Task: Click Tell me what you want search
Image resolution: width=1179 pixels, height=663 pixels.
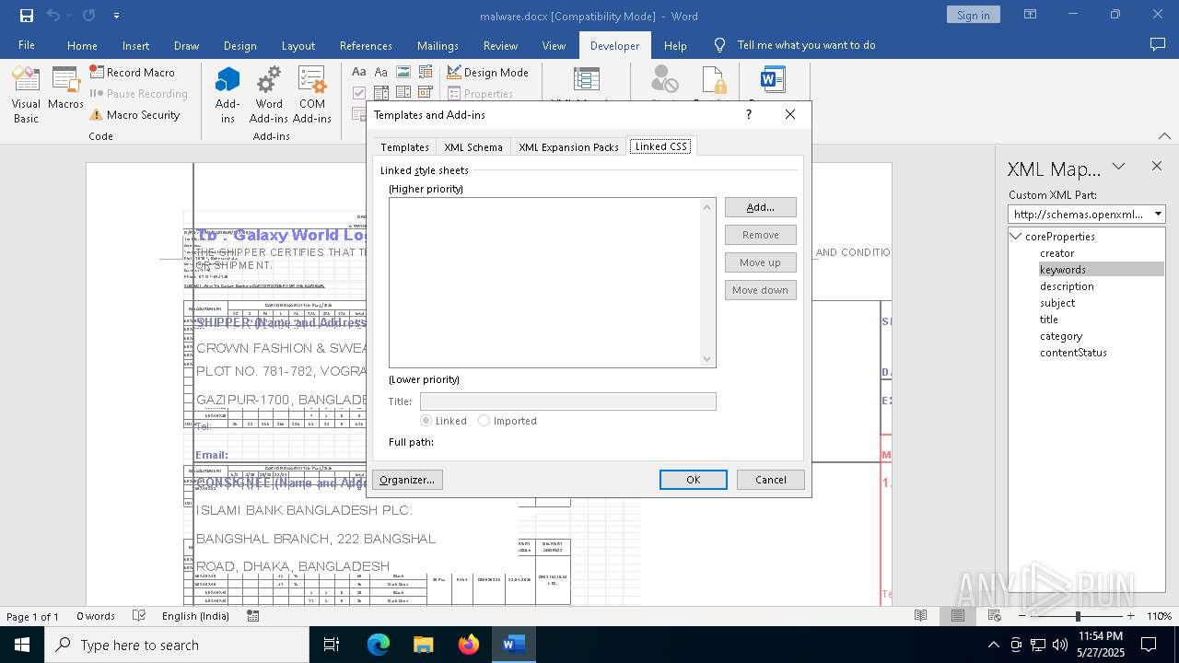Action: point(806,45)
